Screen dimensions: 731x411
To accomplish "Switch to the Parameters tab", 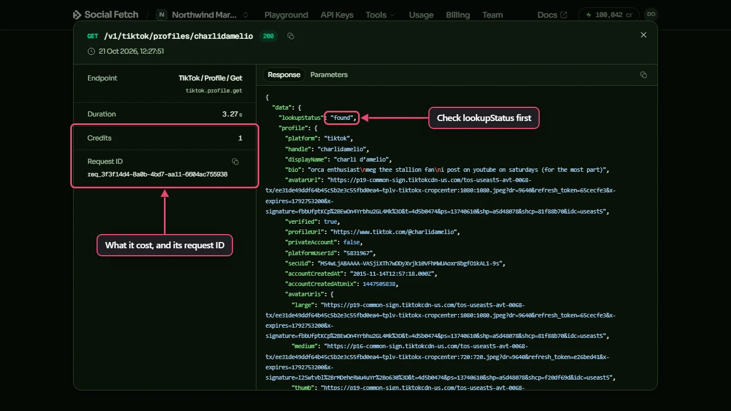I will point(329,75).
